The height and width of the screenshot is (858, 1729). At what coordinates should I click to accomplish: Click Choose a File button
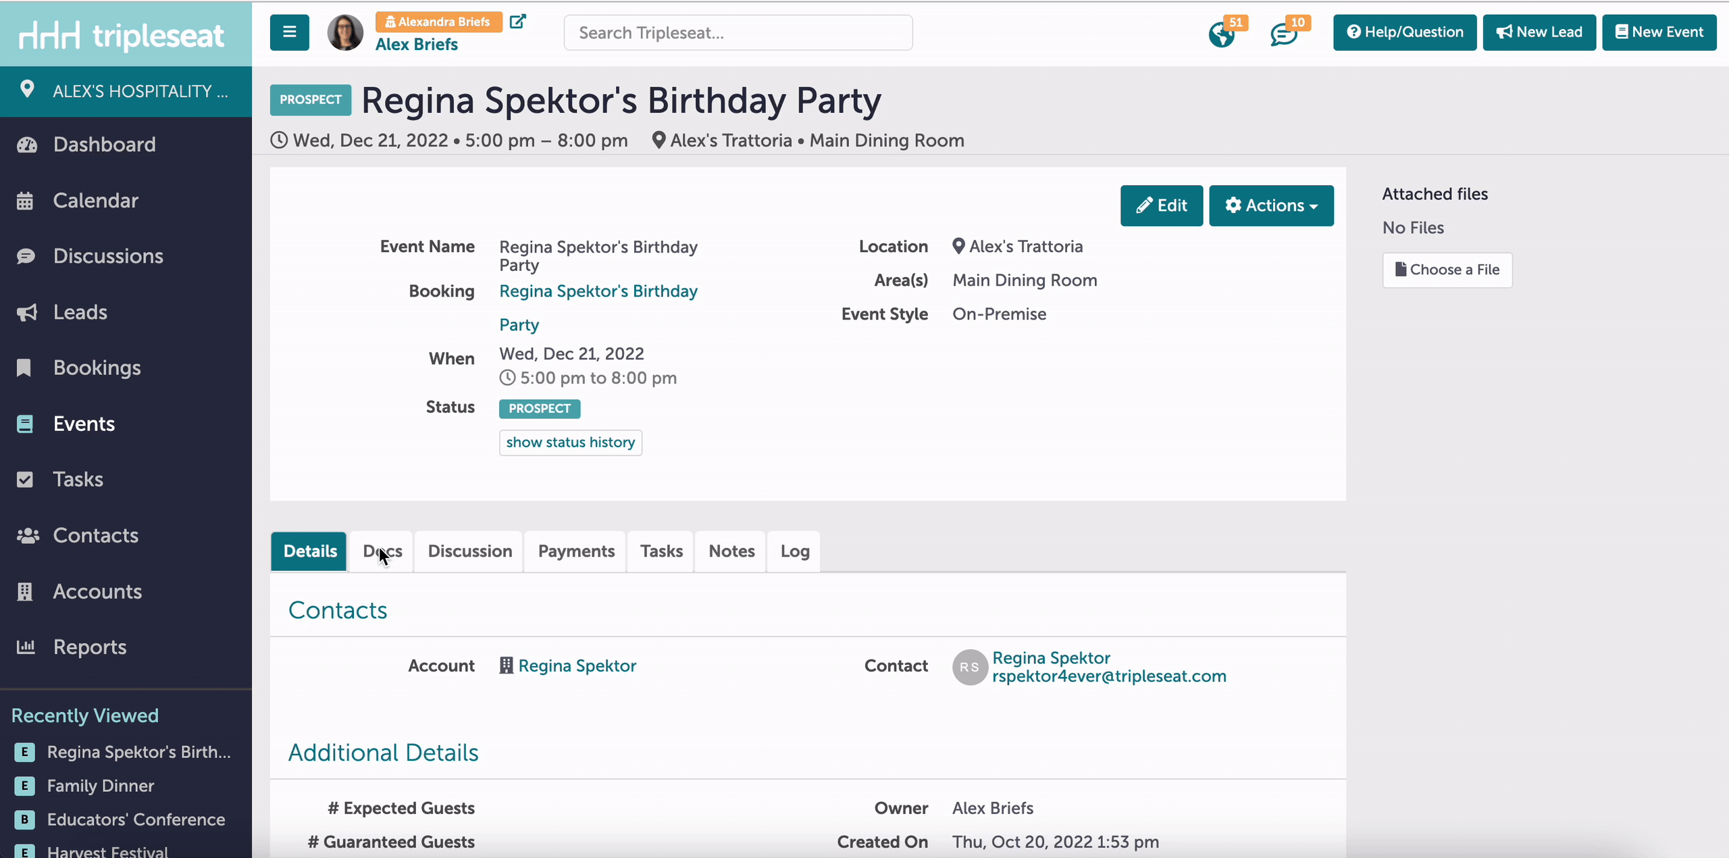[x=1447, y=270]
